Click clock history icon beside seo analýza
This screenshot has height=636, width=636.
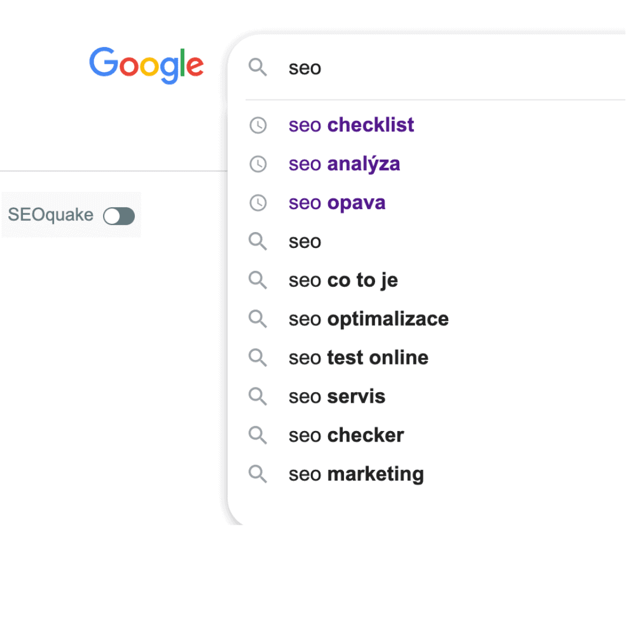point(258,164)
